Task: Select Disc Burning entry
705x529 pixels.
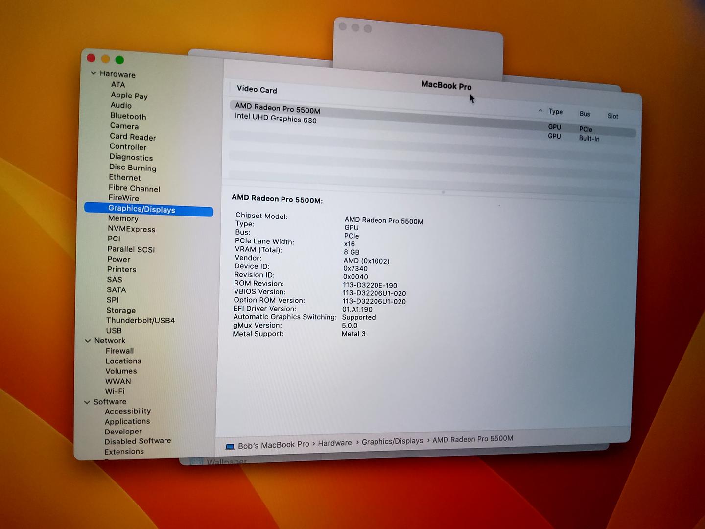Action: 133,168
